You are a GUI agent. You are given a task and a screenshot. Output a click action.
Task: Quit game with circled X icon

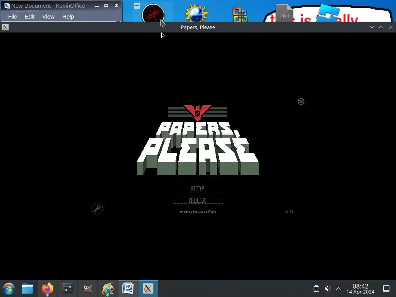tap(301, 102)
